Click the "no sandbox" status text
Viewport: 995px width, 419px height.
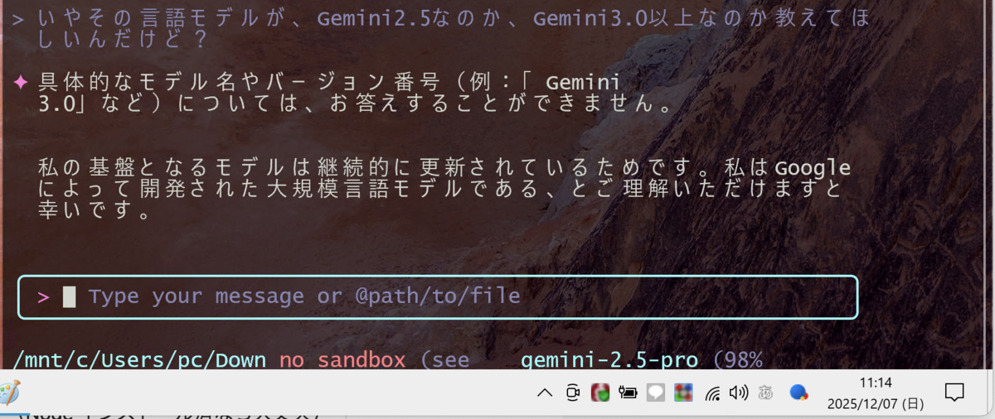[342, 360]
